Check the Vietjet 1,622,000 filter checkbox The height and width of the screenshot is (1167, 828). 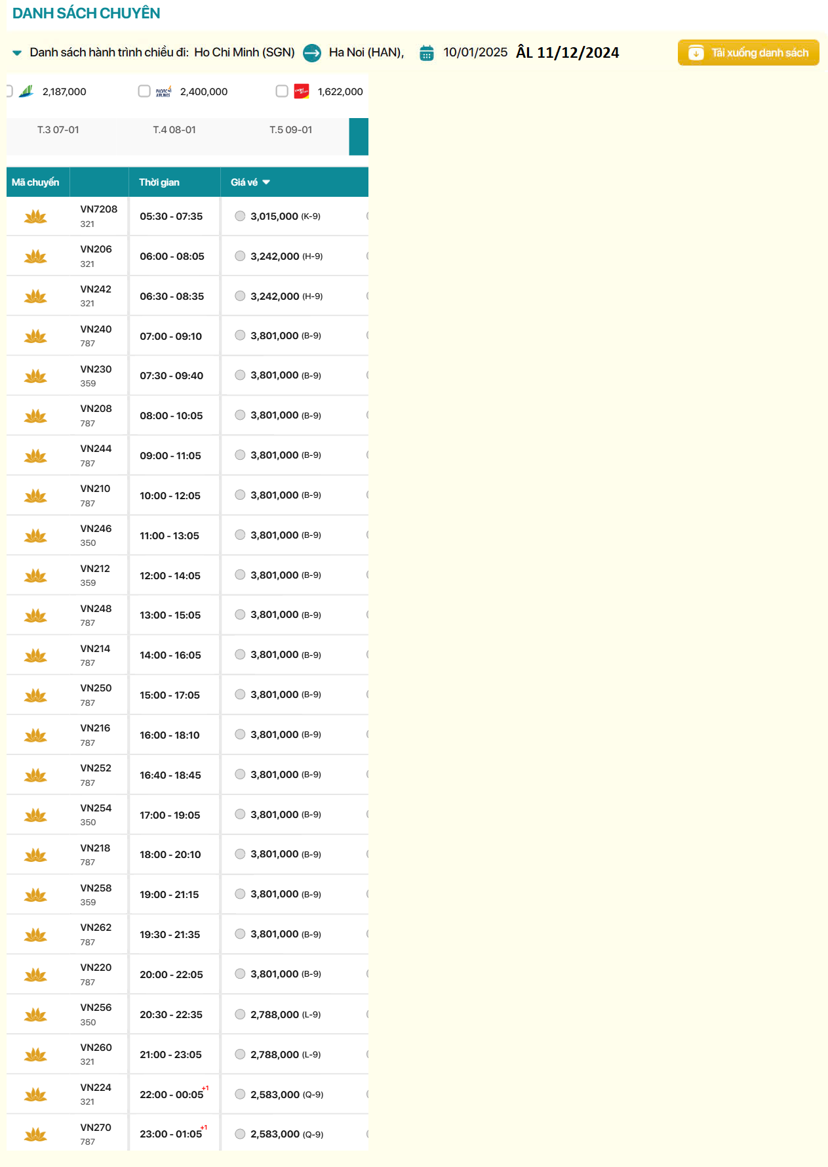tap(282, 91)
